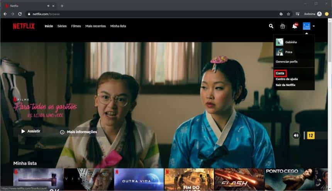Click the Minha lista row heading

tap(25, 163)
